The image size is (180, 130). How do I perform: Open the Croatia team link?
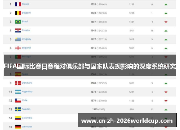tap(26, 30)
